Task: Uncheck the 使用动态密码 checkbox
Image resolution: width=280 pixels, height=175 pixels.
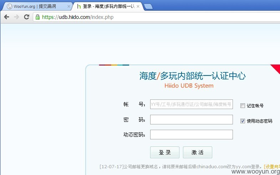Action: pos(243,121)
